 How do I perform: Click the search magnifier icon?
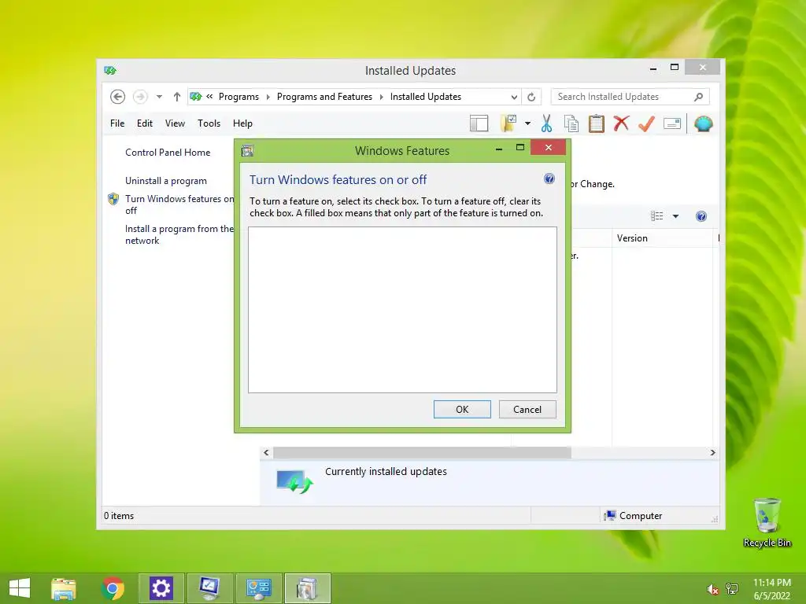coord(698,97)
